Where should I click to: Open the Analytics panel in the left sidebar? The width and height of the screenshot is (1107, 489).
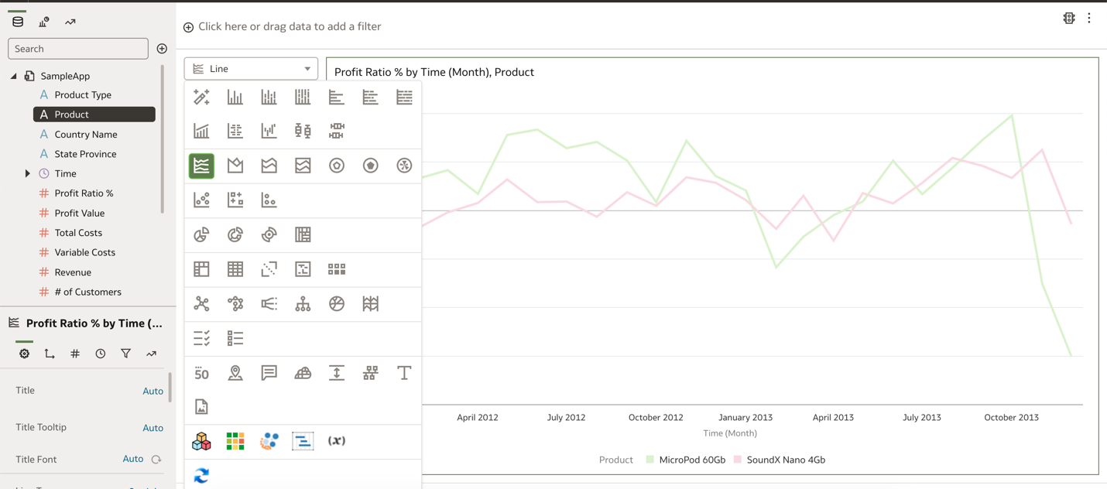70,20
